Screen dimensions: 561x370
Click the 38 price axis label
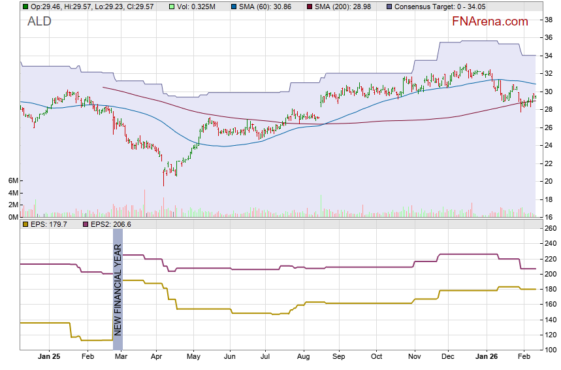pos(549,20)
